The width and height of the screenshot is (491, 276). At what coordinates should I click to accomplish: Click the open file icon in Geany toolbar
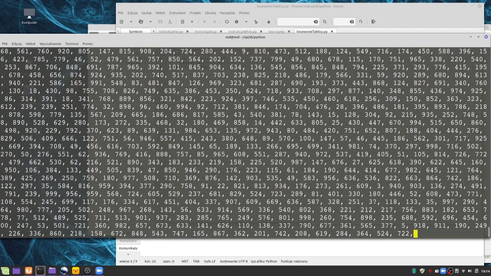[141, 22]
